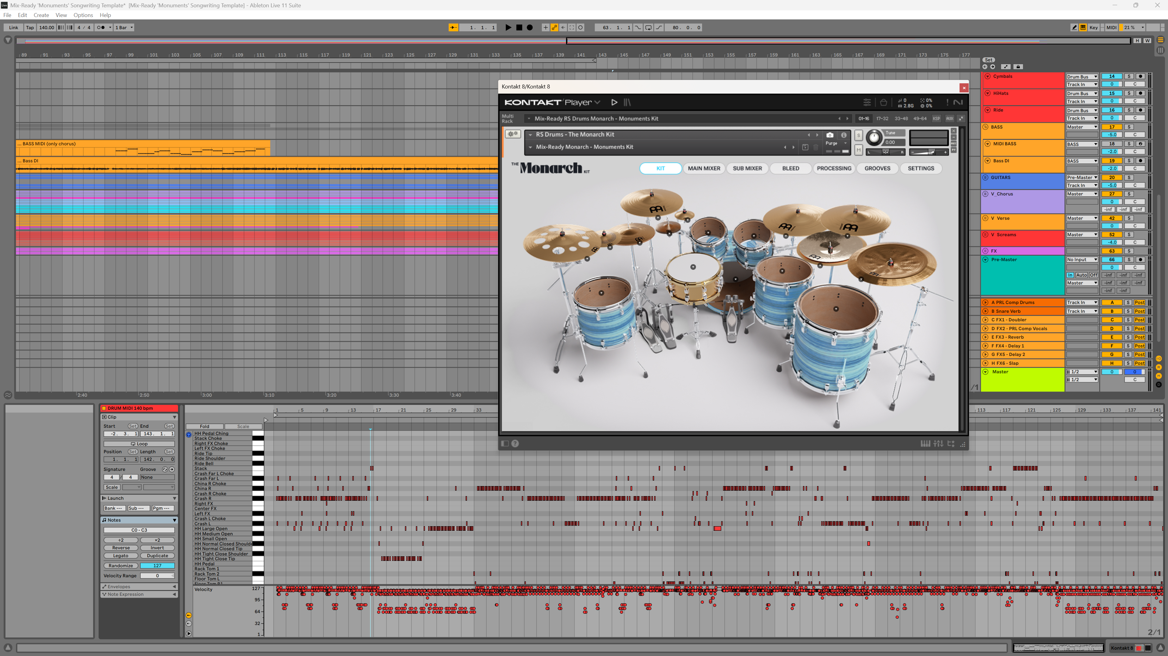Open the Create menu

coord(41,15)
